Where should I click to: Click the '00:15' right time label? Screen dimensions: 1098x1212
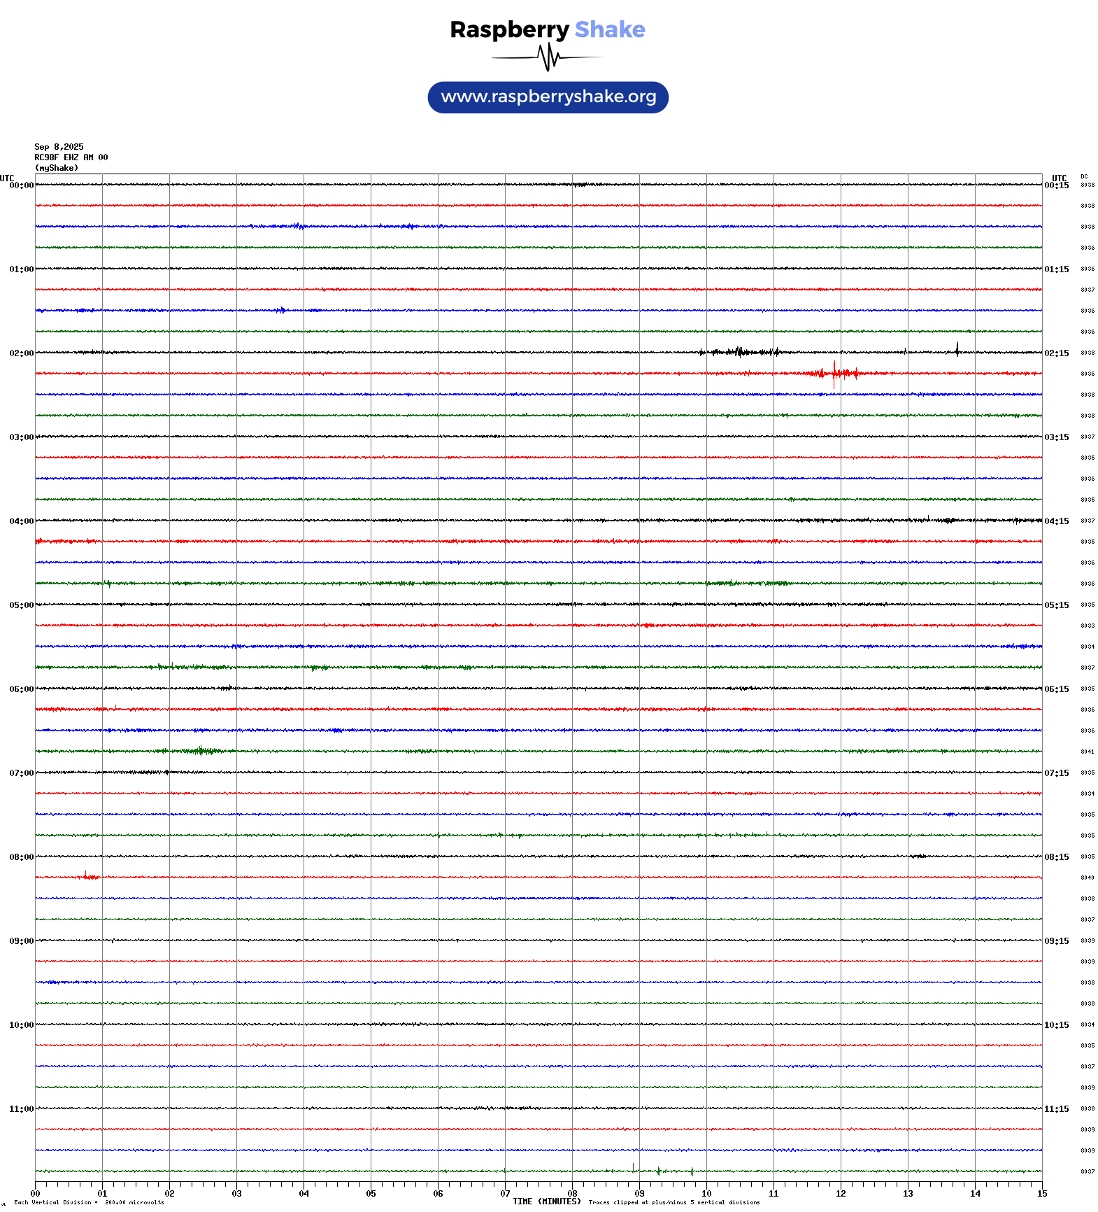coord(1057,185)
